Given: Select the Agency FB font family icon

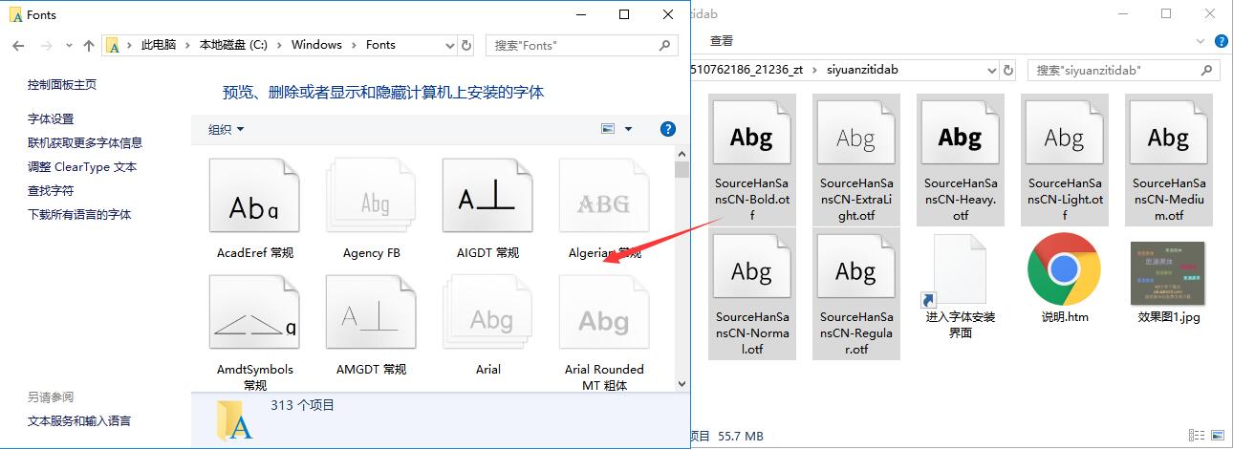Looking at the screenshot, I should point(371,203).
